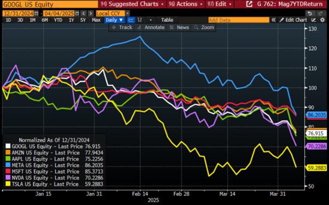This screenshot has width=329, height=205.
Task: Activate the Track crosshair tool
Action: click(x=122, y=27)
